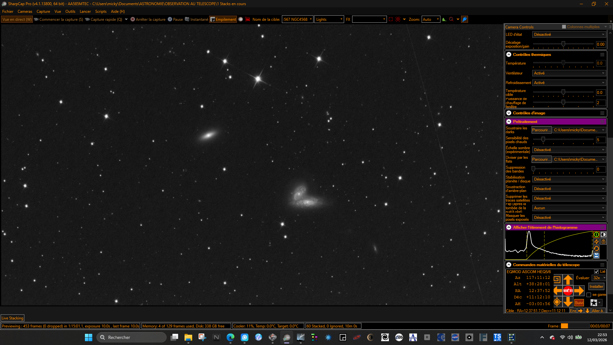Toggle the Colonnes multiples checkbox

click(564, 27)
